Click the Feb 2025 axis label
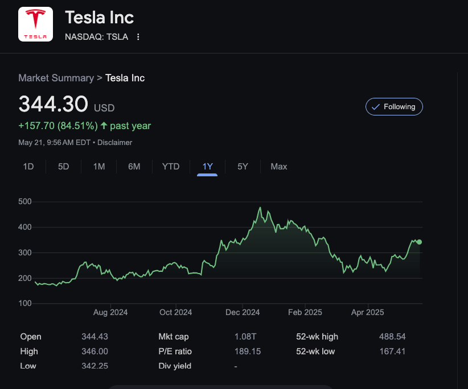The width and height of the screenshot is (468, 389). pos(305,312)
